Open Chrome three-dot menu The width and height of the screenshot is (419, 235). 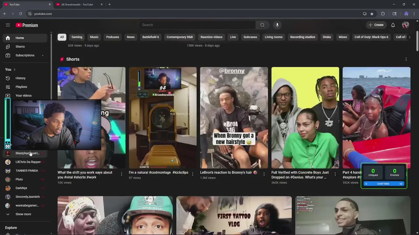pyautogui.click(x=414, y=14)
